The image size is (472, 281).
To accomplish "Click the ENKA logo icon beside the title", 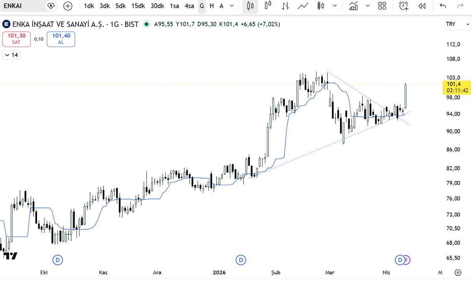I will (6, 24).
